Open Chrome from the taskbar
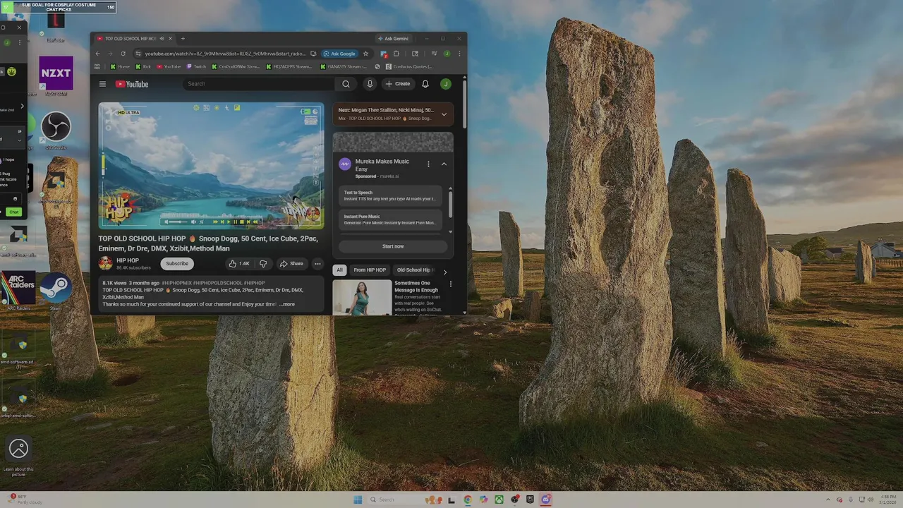The image size is (903, 508). tap(467, 500)
